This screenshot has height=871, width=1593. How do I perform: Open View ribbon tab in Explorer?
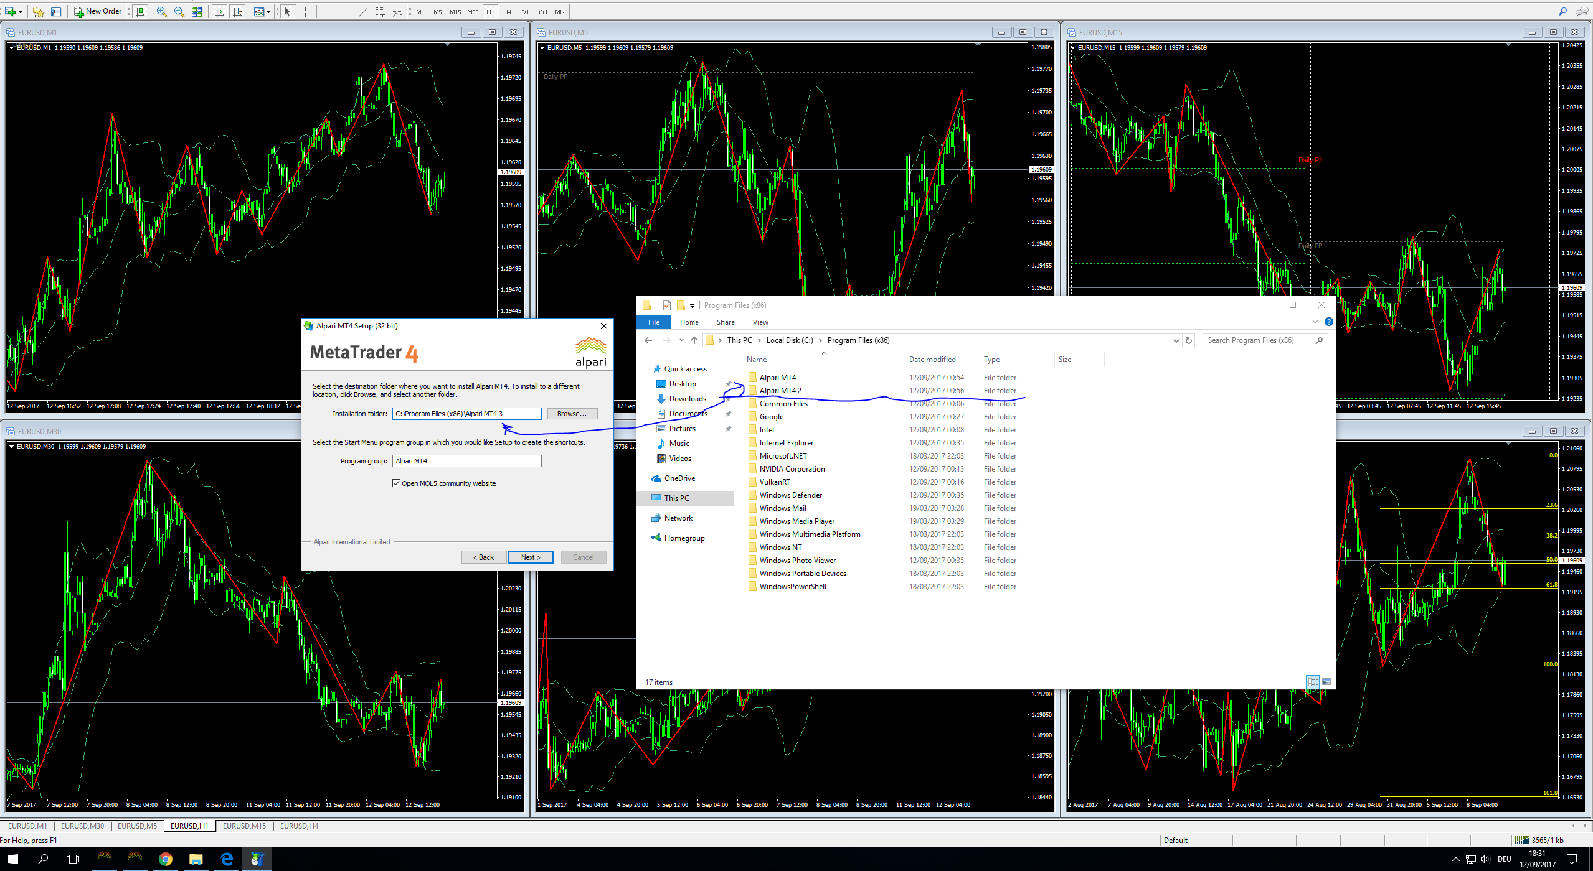pyautogui.click(x=760, y=322)
